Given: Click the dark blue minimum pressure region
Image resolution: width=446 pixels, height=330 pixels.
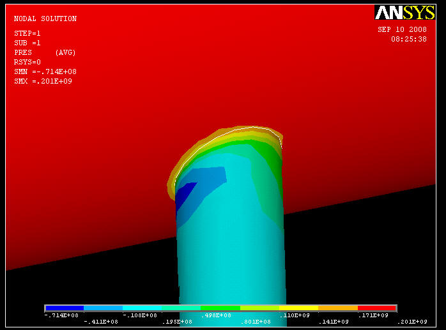Looking at the screenshot, I should (x=183, y=195).
